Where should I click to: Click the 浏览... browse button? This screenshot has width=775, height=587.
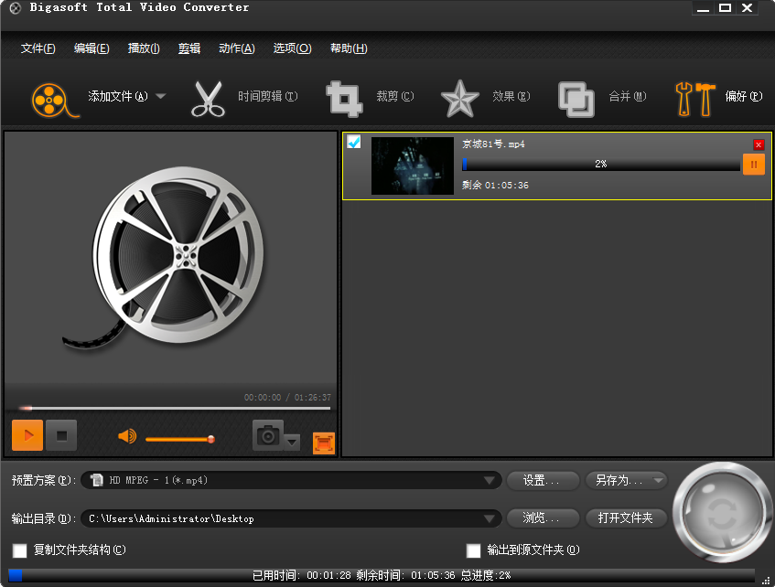point(543,518)
